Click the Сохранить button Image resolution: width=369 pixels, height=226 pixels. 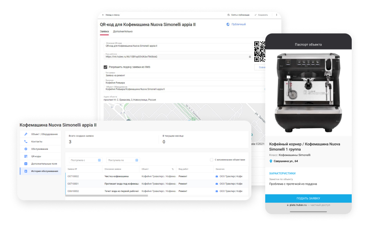[x=261, y=15]
